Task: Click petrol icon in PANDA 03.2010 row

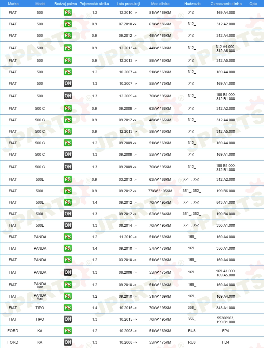Action: click(x=68, y=260)
